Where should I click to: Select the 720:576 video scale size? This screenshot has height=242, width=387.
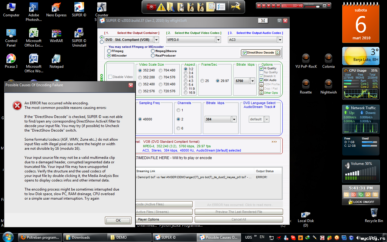coord(160,91)
